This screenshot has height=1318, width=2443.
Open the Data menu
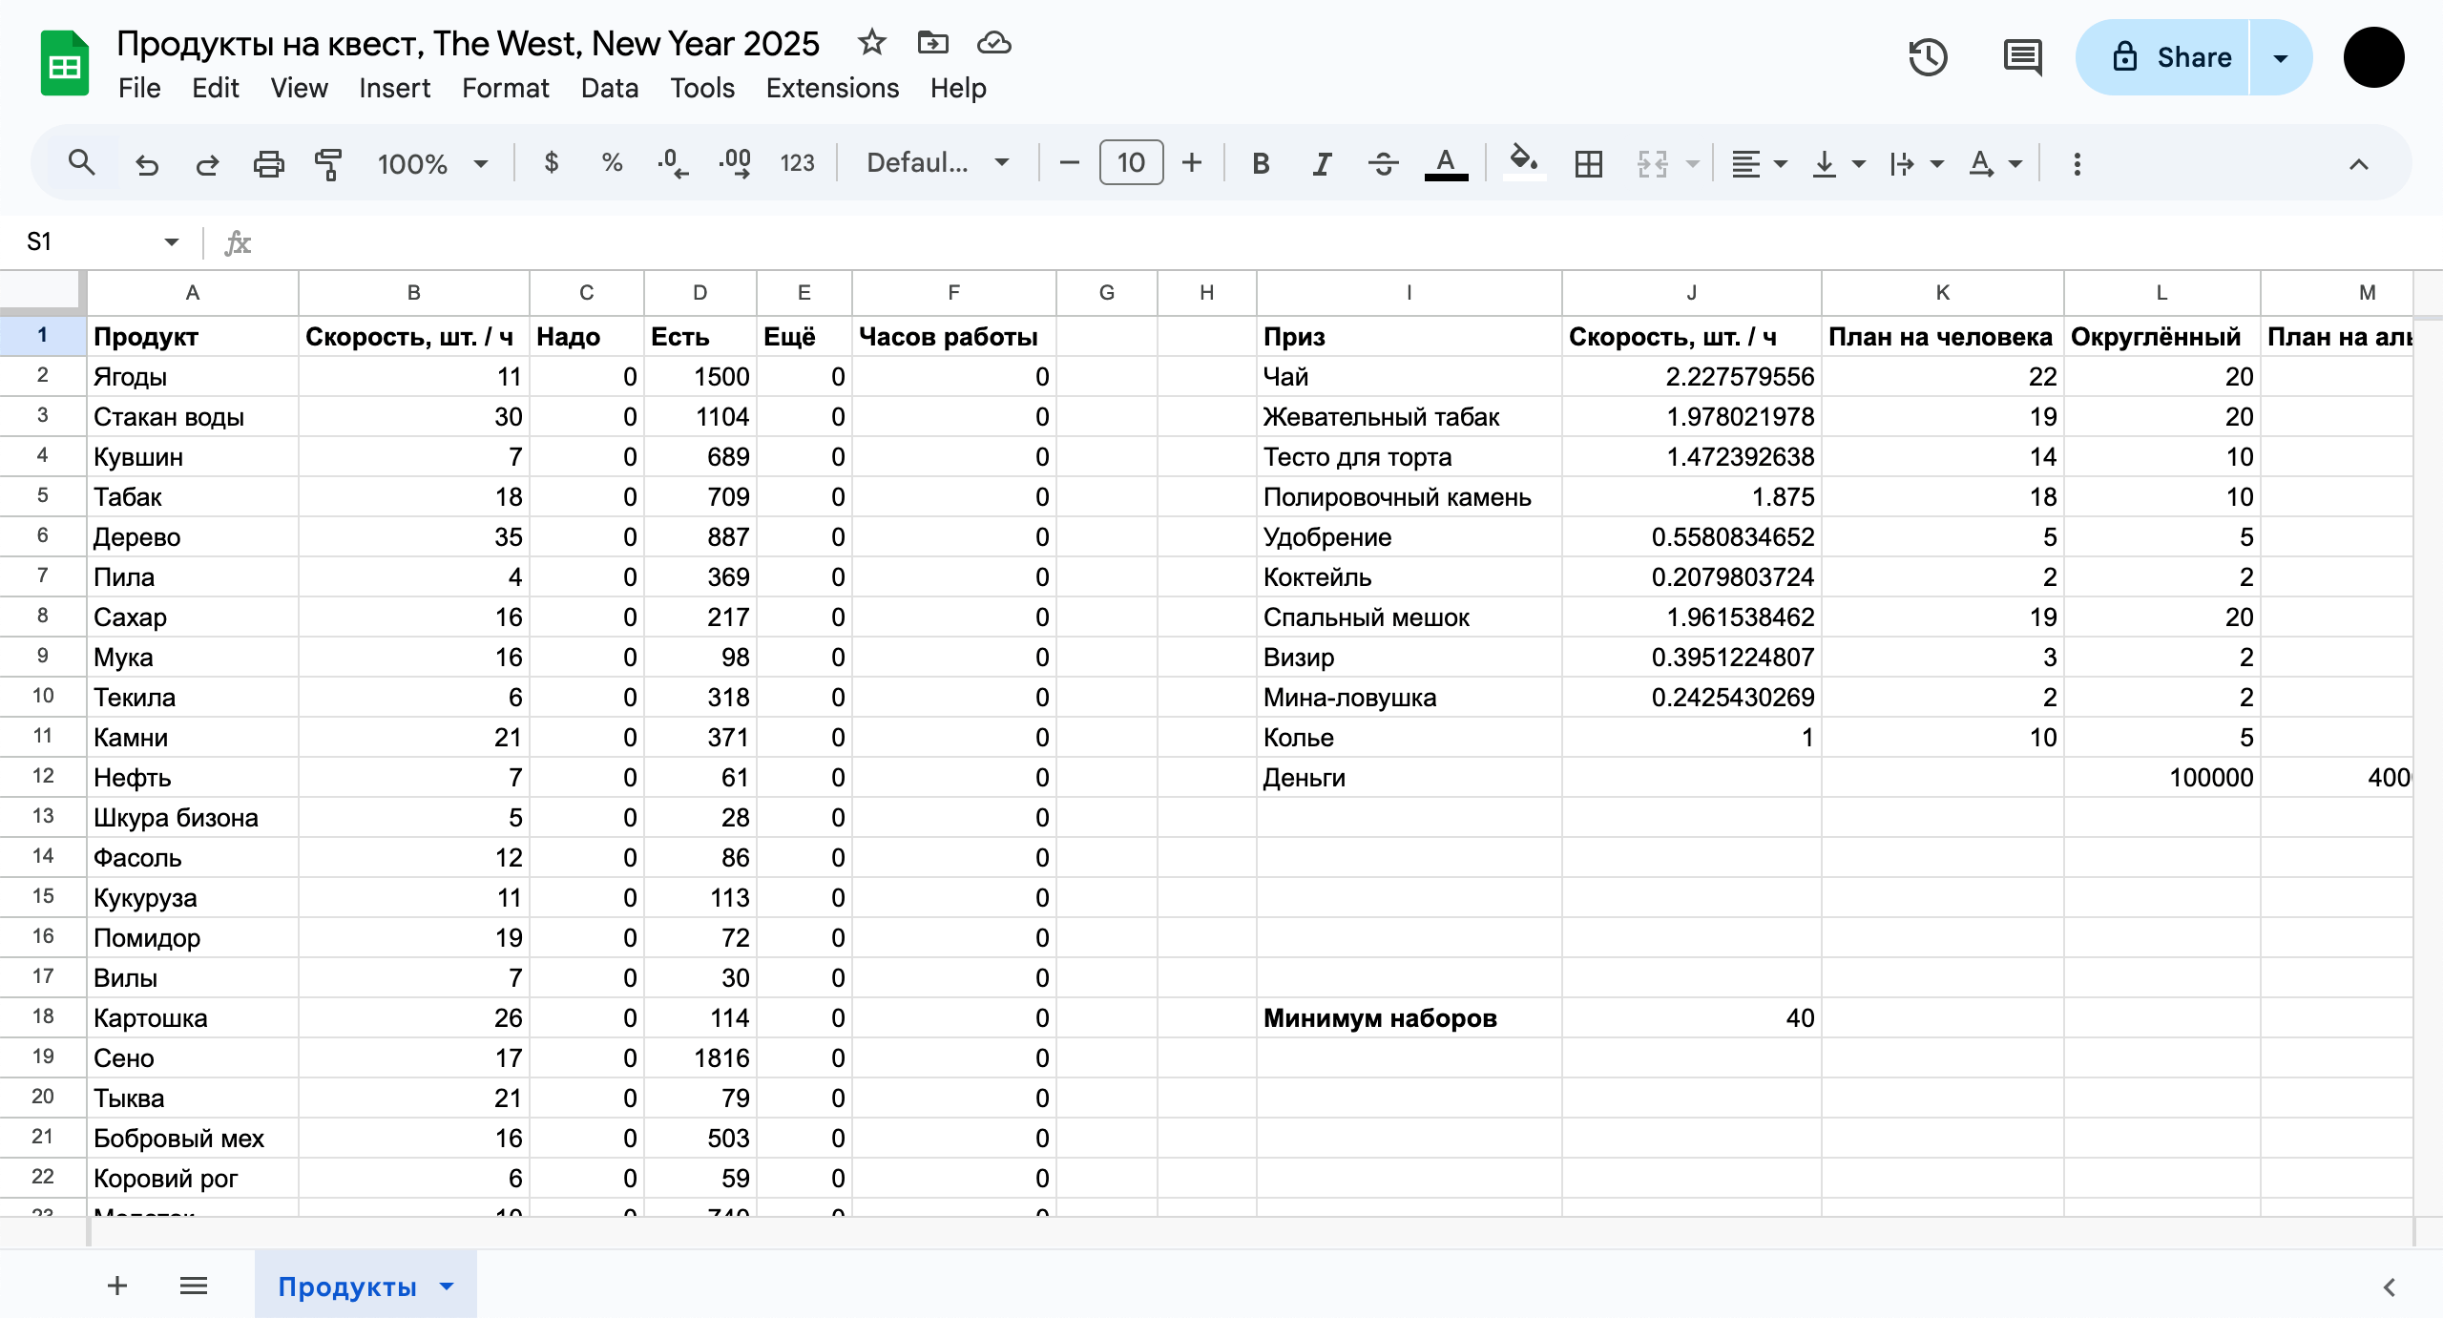click(609, 88)
